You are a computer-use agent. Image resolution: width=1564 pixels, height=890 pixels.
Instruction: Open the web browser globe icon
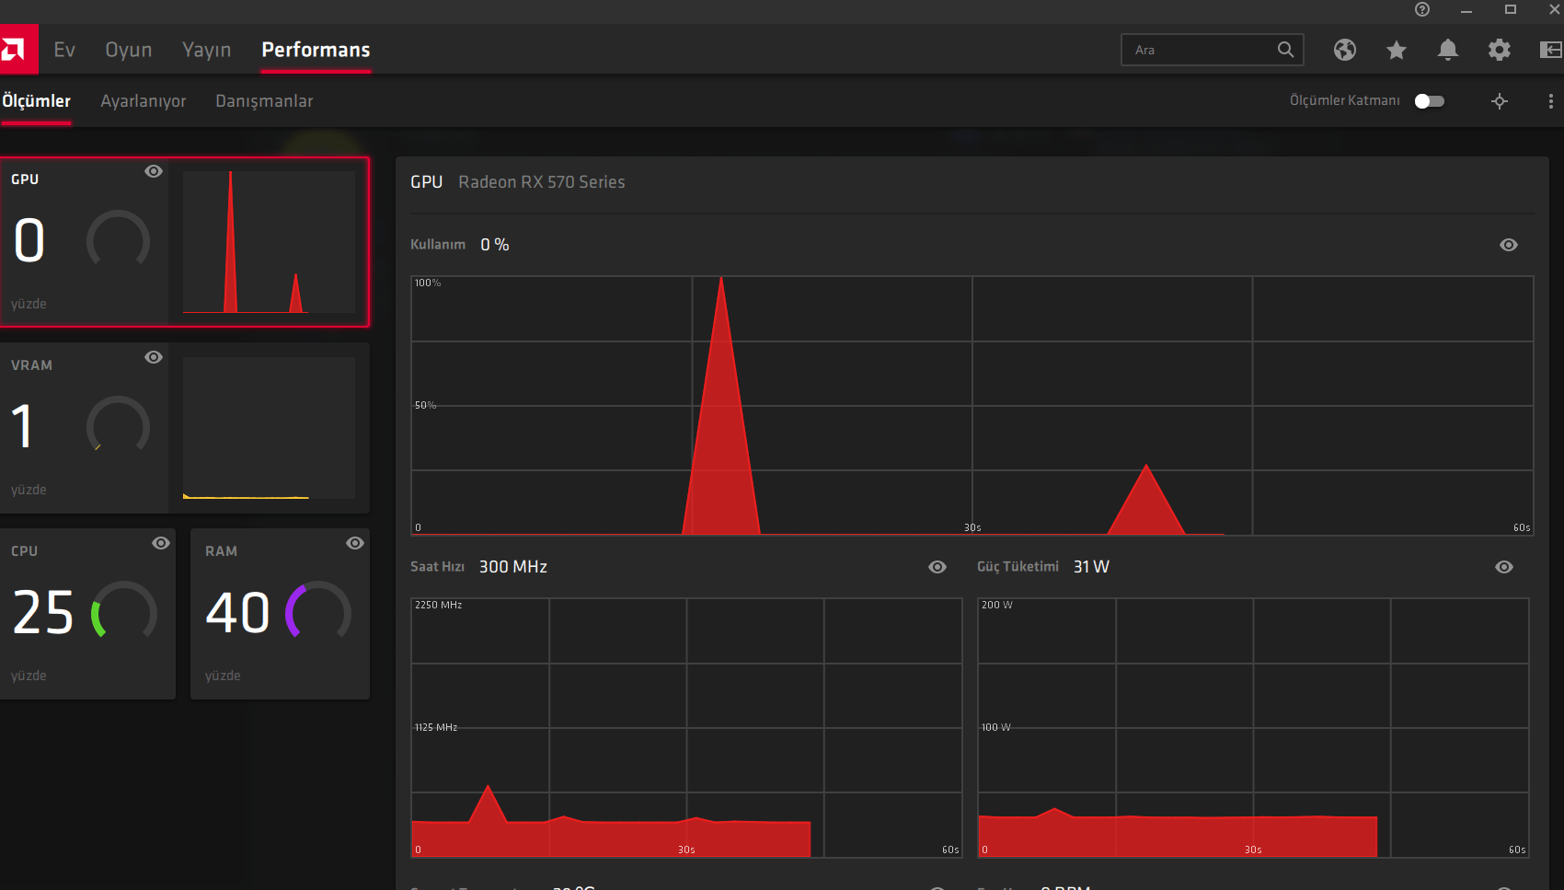click(1345, 50)
